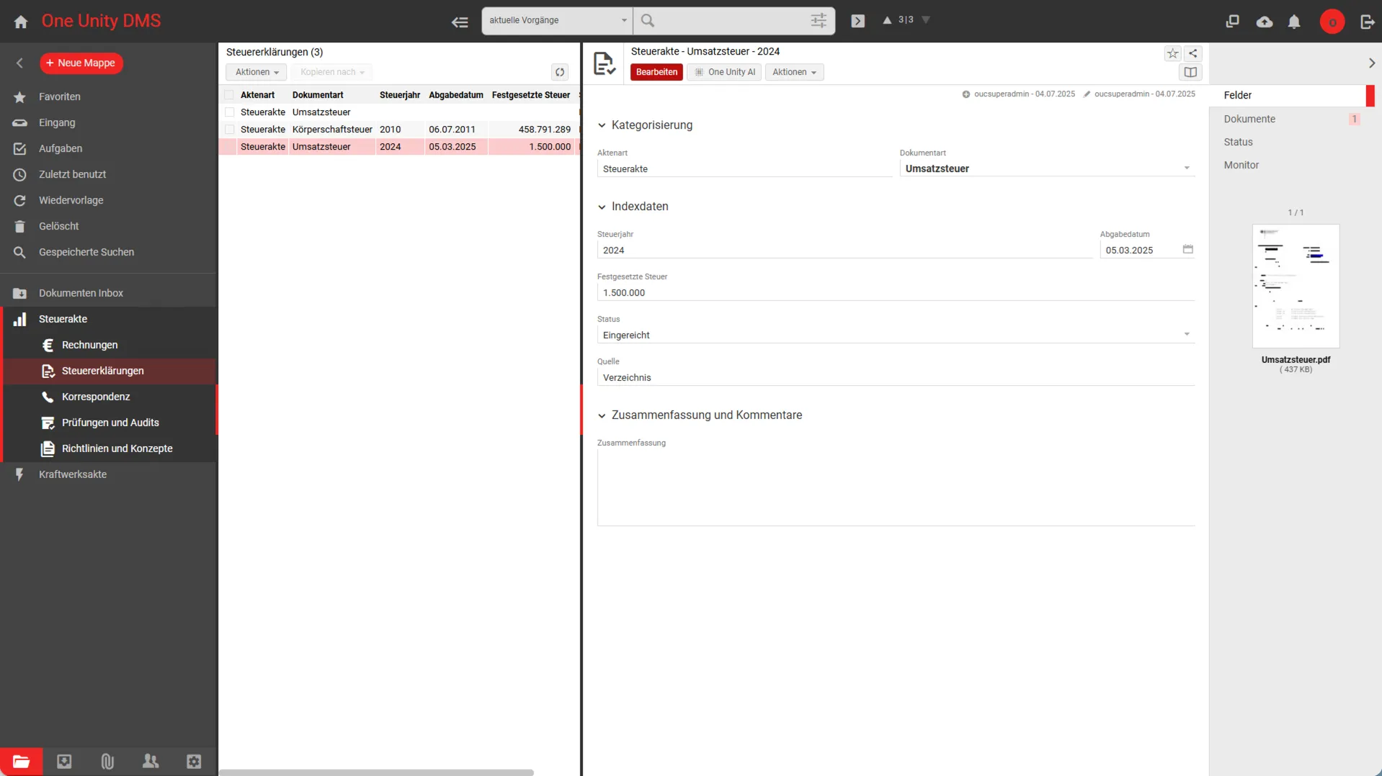Viewport: 1382px width, 776px height.
Task: Click Neue Mappe button
Action: (81, 63)
